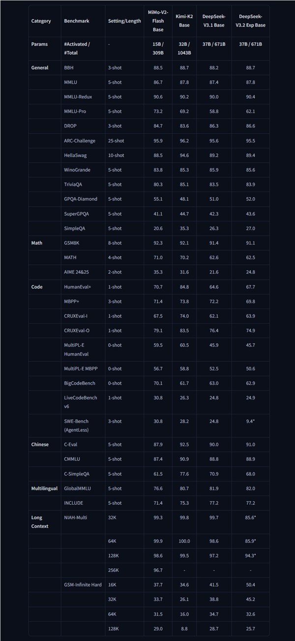
Task: Select the MiMo-V2-Flash Base column header
Action: coord(158,21)
